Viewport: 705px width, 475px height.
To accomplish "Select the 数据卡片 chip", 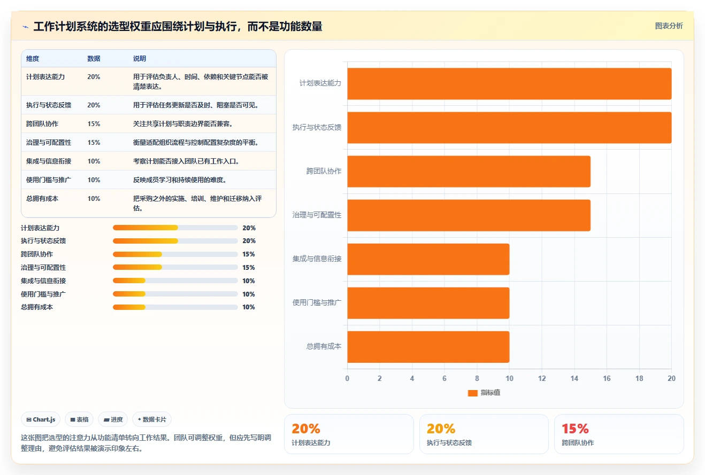I will 152,419.
